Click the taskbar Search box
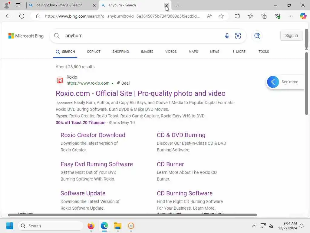Screen dimensions: 310x233 (51, 226)
